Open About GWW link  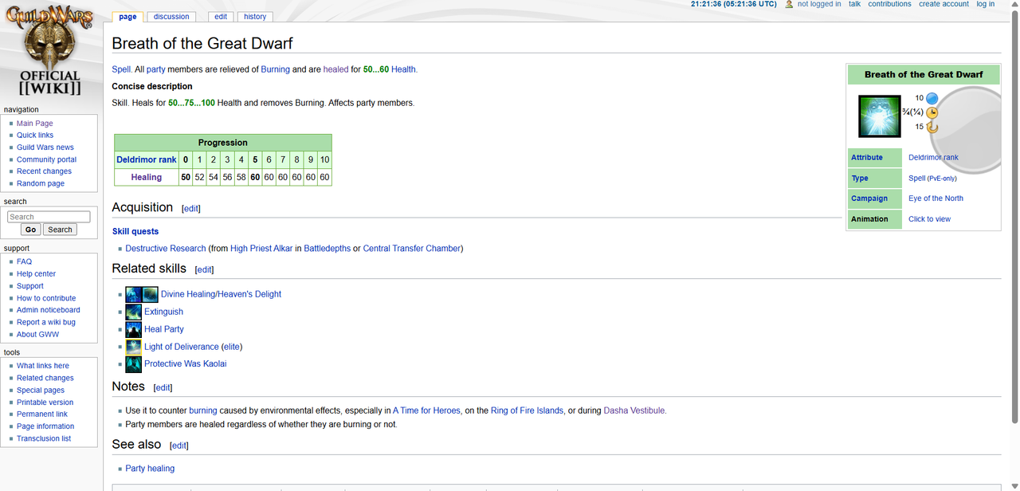pyautogui.click(x=38, y=334)
